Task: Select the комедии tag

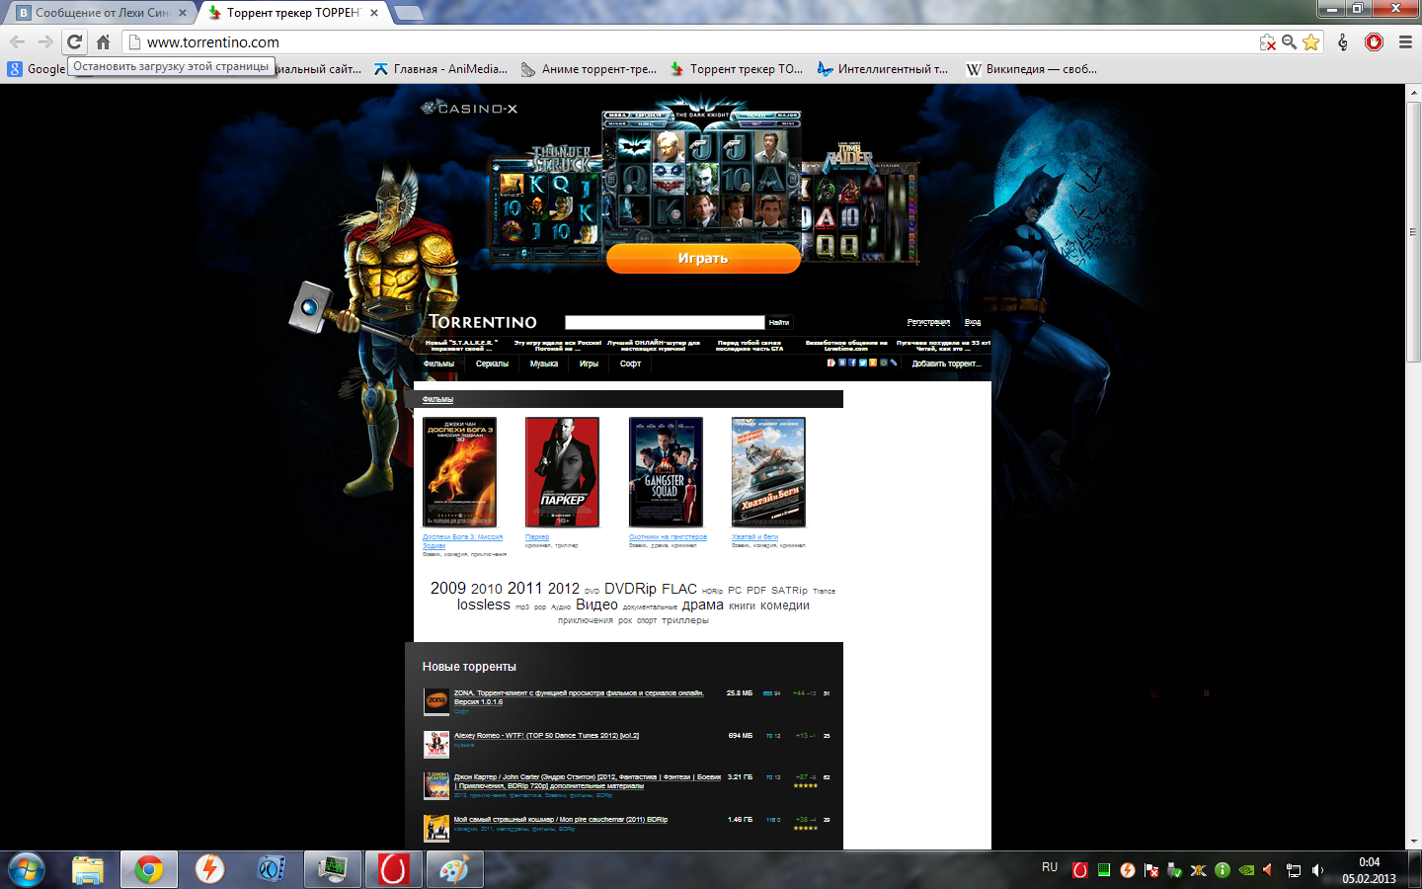Action: (x=785, y=606)
